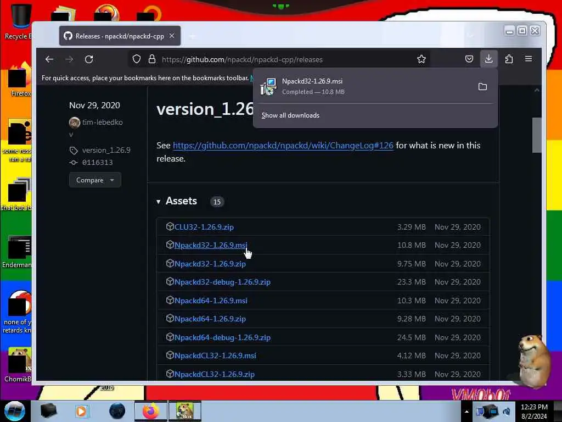Click package icon beside CLU32-1.26.9.zip

[170, 226]
